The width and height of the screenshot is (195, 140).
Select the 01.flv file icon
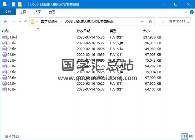pos(5,37)
